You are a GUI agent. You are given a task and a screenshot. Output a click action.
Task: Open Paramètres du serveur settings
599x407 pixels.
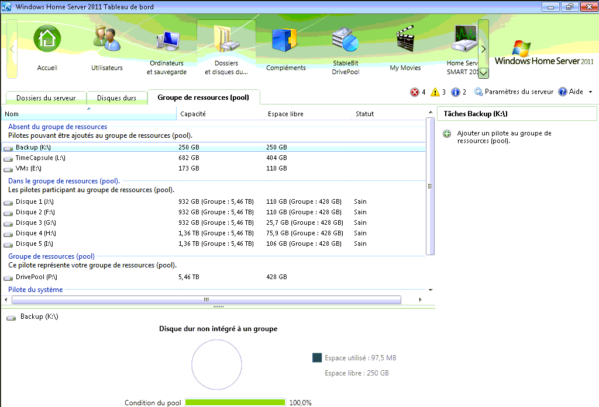click(x=514, y=92)
